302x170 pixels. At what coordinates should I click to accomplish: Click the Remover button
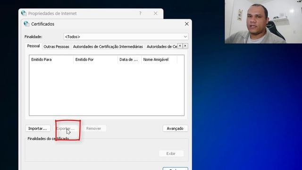click(93, 128)
